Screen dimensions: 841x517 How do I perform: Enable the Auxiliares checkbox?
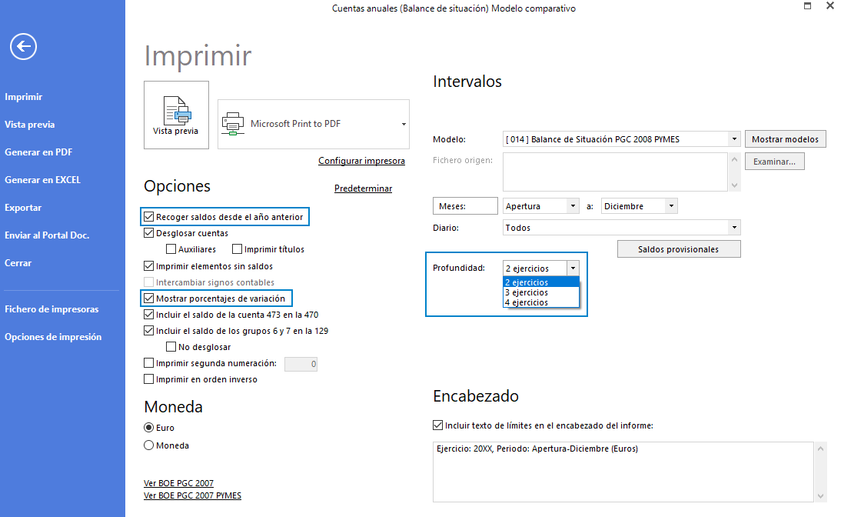tap(171, 249)
